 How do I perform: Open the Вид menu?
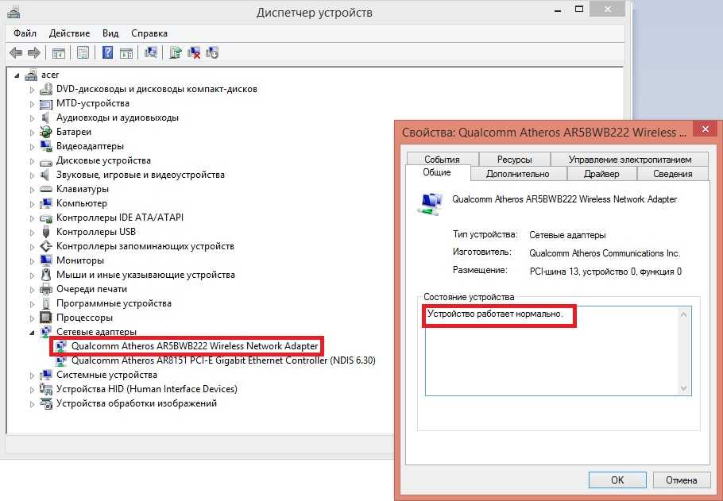click(110, 33)
